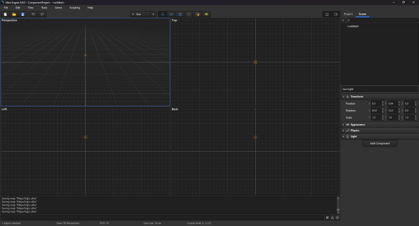
Task: Click the Save disk icon
Action: (23, 14)
